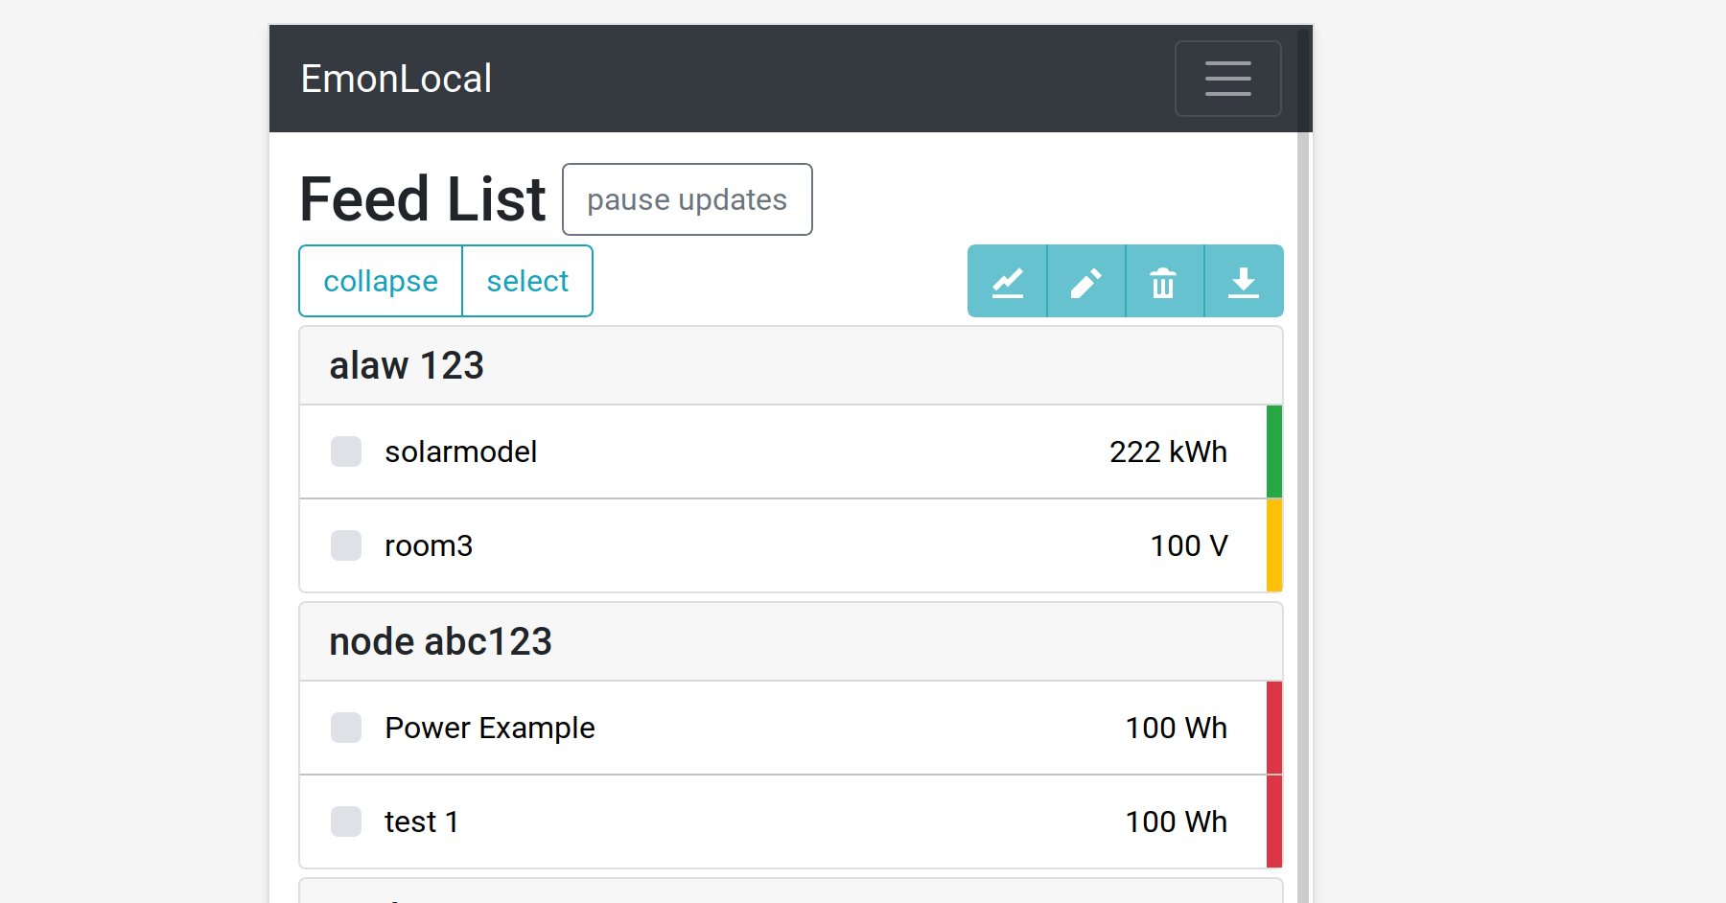Select the edit feeds pencil icon
This screenshot has width=1726, height=903.
tap(1085, 281)
